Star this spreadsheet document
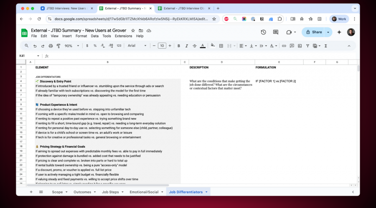 click(x=133, y=30)
